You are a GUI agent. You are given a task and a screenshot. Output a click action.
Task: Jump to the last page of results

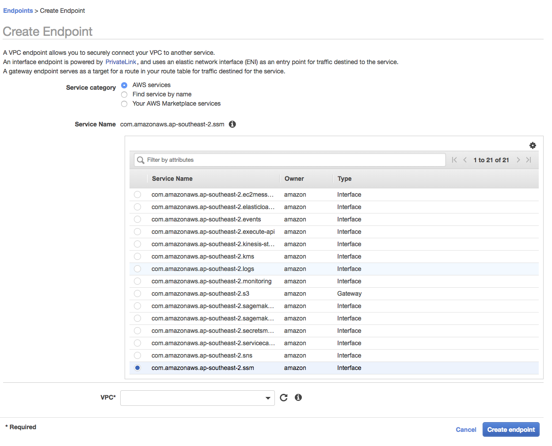click(529, 160)
